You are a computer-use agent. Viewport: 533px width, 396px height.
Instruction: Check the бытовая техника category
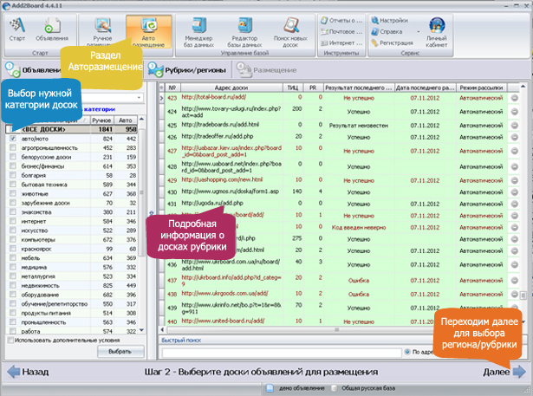tap(13, 185)
